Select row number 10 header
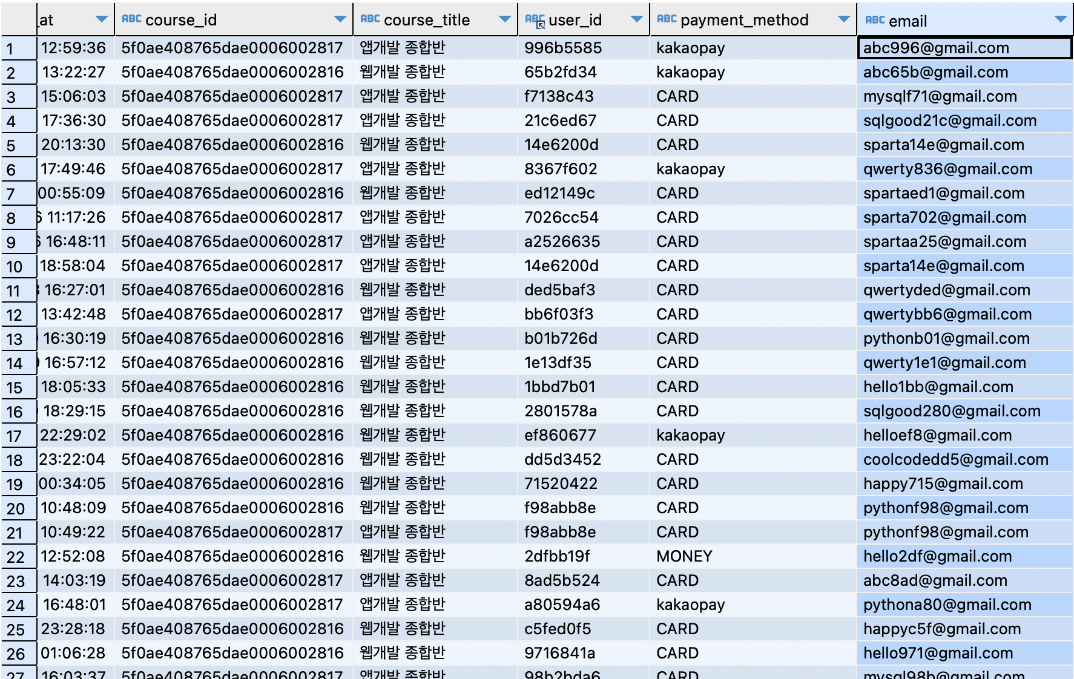The height and width of the screenshot is (679, 1074). (19, 266)
